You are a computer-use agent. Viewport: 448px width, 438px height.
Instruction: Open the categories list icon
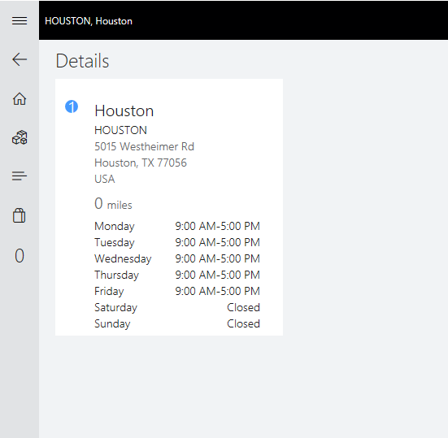point(20,176)
